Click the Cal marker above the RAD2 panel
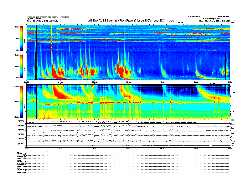 click(36, 24)
